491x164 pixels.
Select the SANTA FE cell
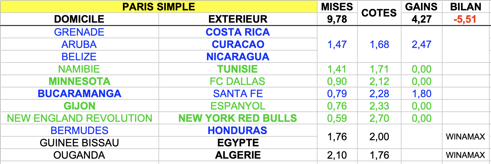point(238,94)
